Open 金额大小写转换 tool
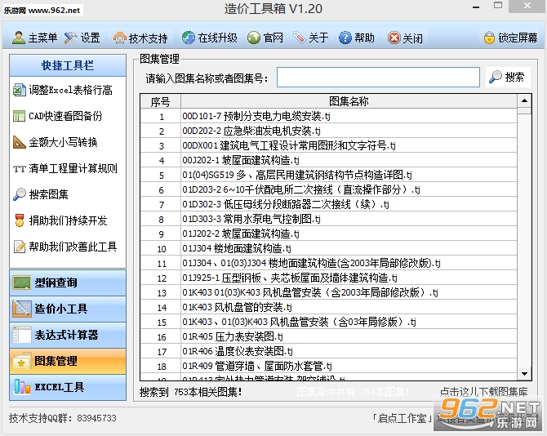 [56, 142]
